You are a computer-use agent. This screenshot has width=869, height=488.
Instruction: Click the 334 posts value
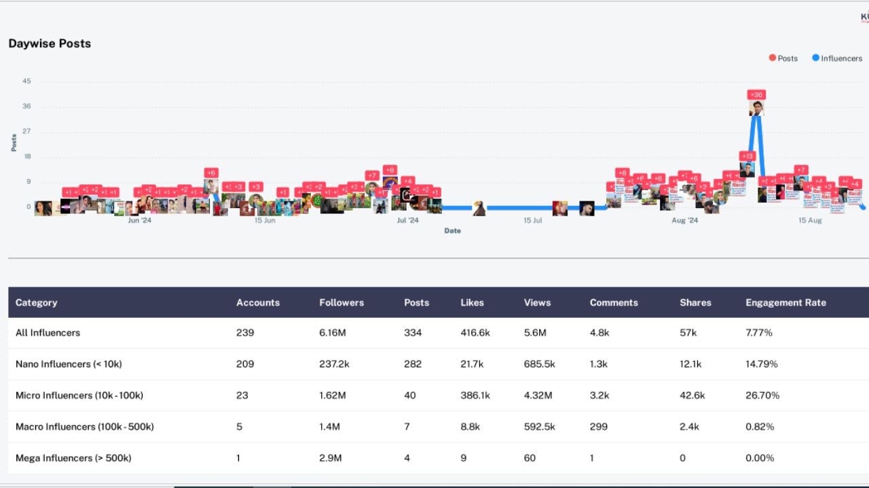click(413, 333)
